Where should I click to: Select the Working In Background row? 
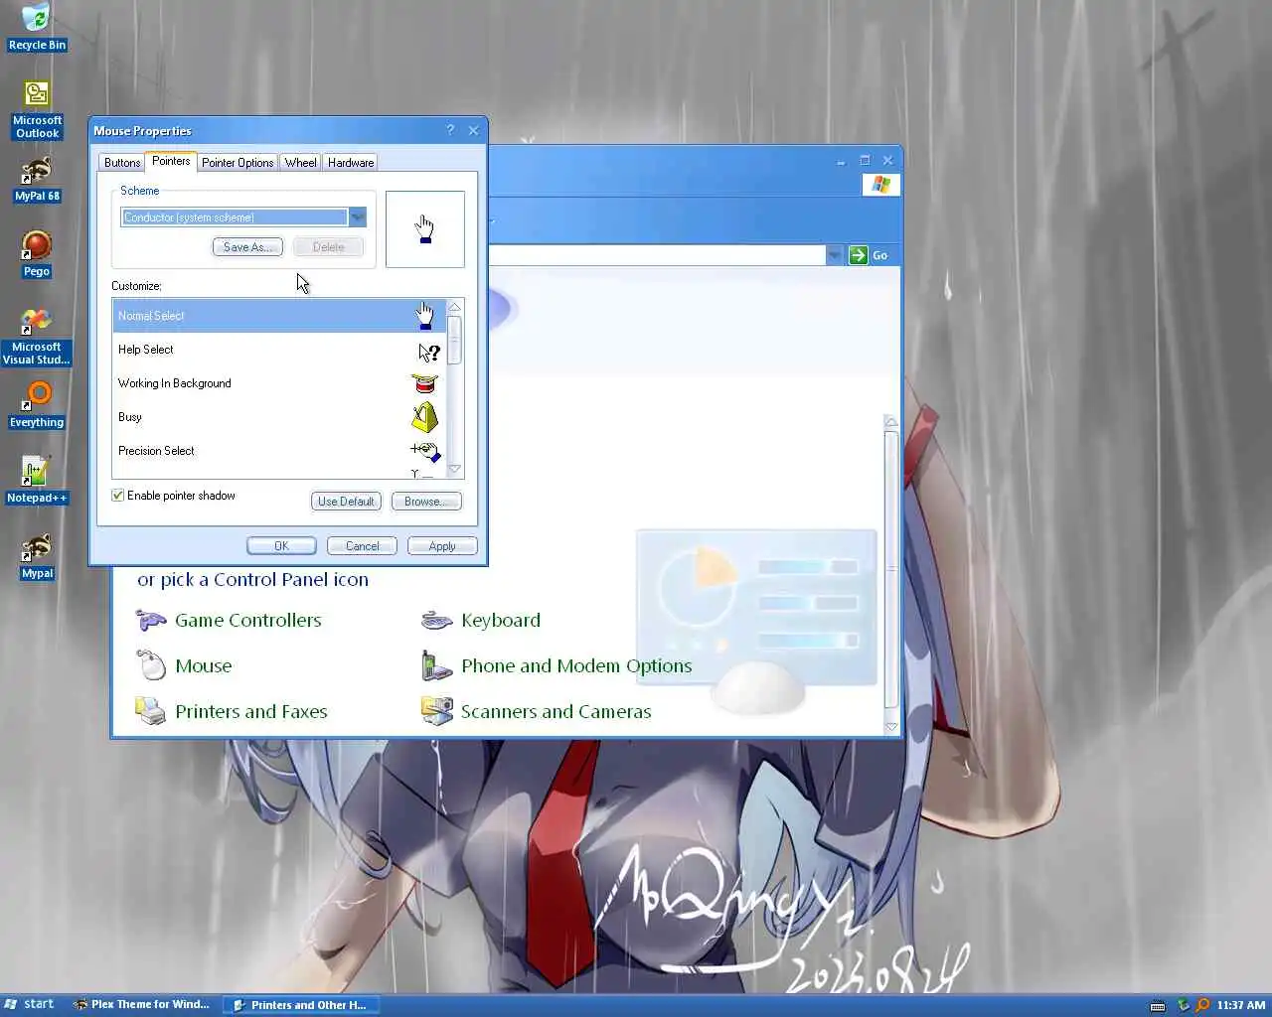pyautogui.click(x=279, y=383)
